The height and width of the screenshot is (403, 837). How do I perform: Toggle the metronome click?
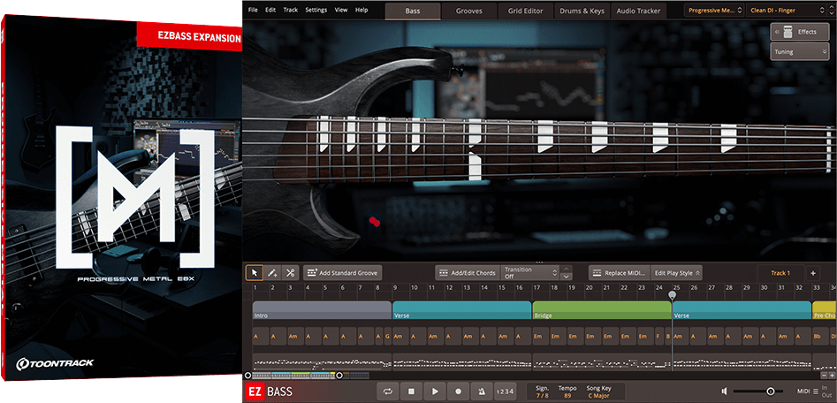(481, 391)
